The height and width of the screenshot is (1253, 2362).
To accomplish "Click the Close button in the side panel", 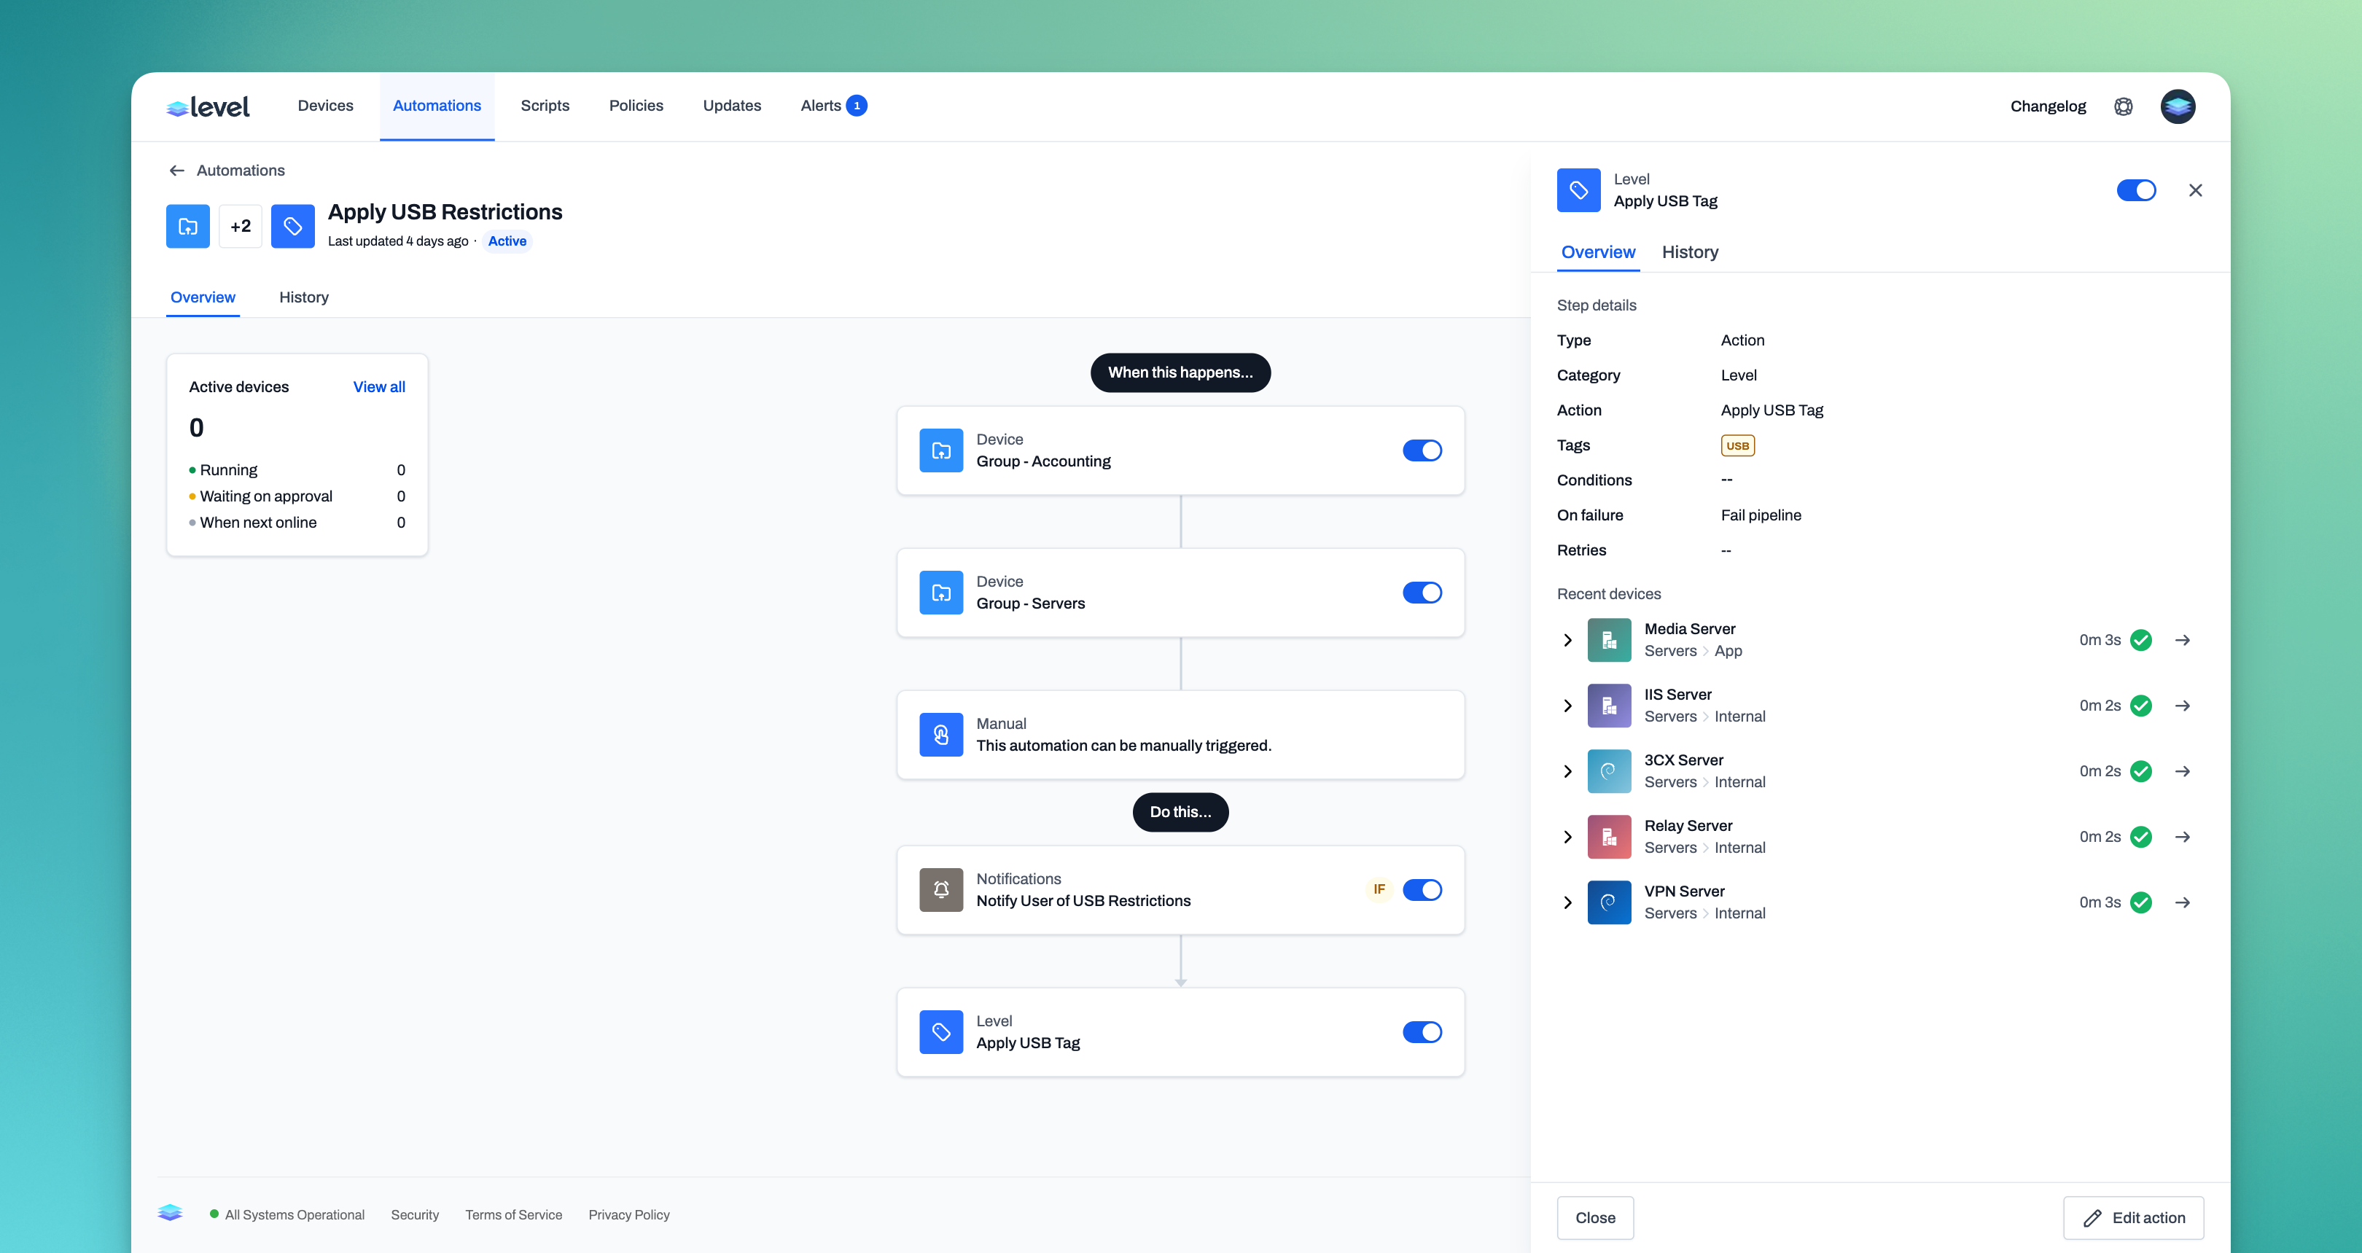I will pos(1594,1217).
